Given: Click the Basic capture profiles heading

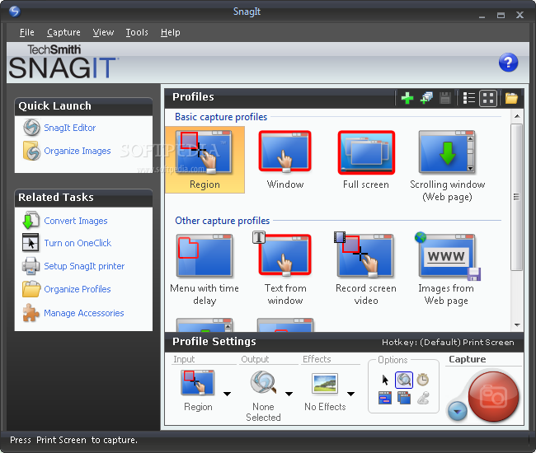Looking at the screenshot, I should [221, 117].
